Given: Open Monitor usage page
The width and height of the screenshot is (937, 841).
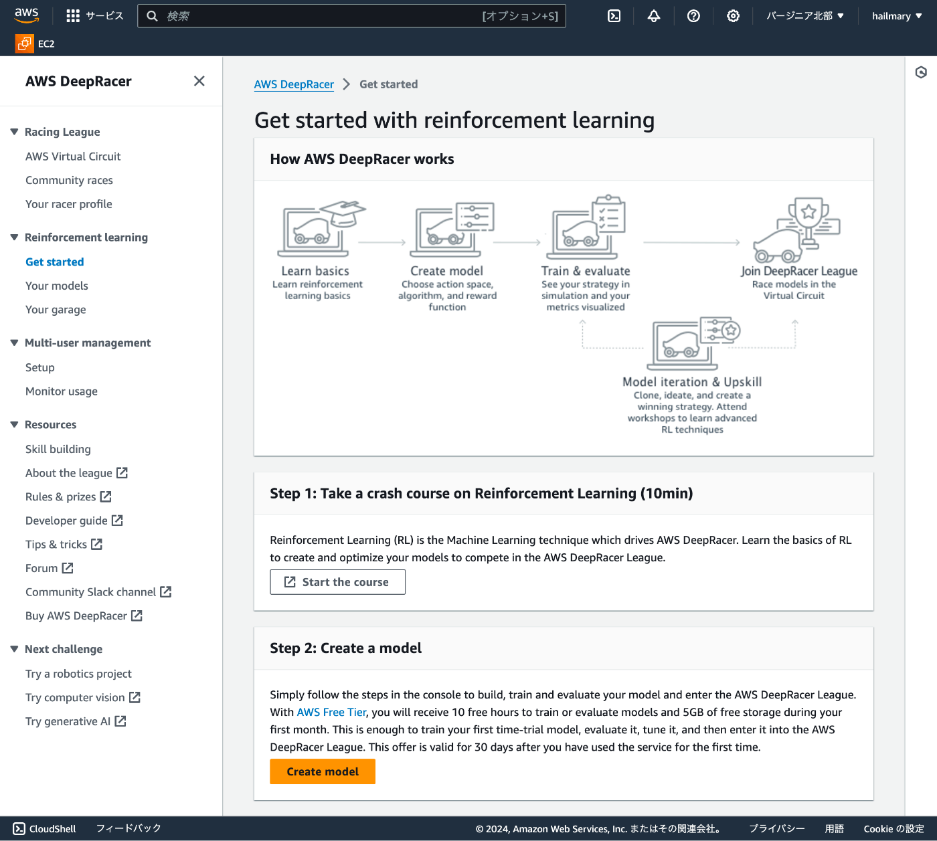Looking at the screenshot, I should (x=62, y=391).
